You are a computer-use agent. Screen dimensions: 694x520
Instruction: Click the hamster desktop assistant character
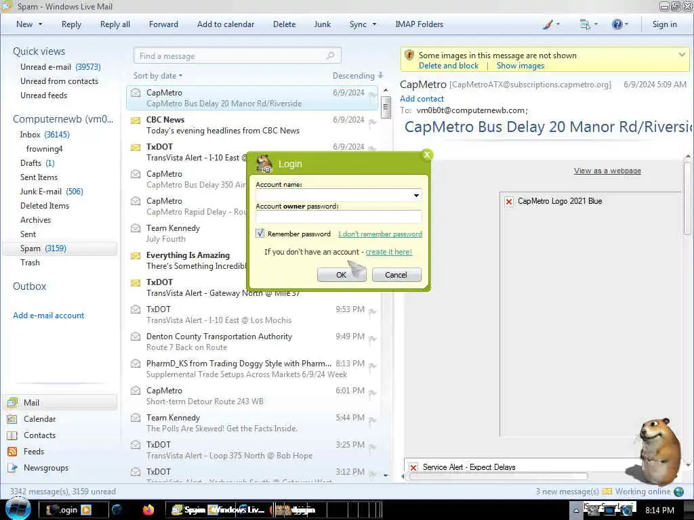pos(659,451)
